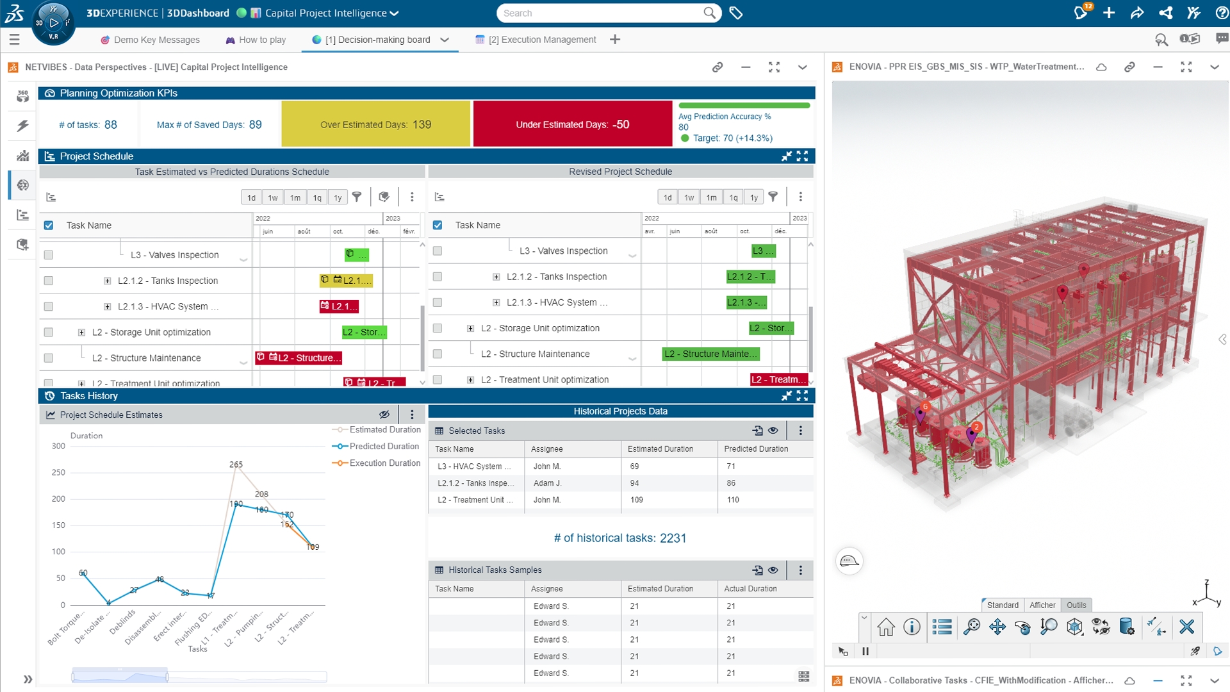
Task: Check the L2.1.2 Tanks Inspection row checkbox
Action: pyautogui.click(x=49, y=281)
